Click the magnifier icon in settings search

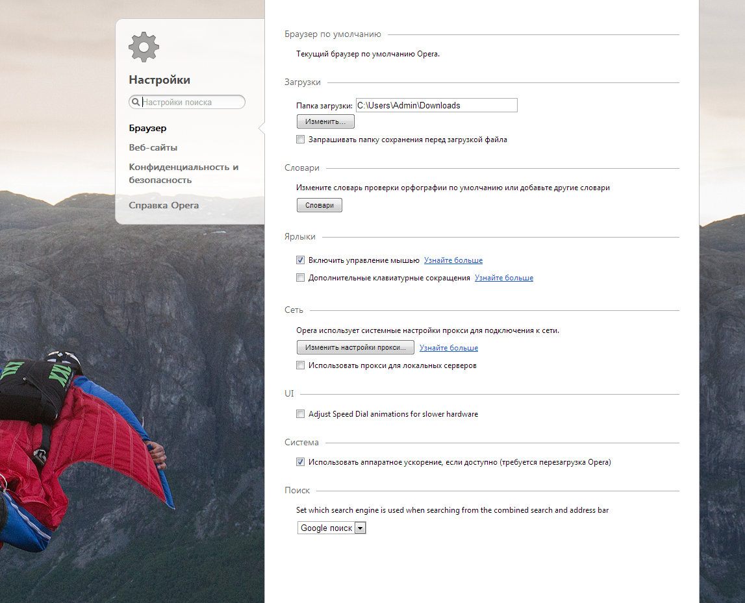click(135, 102)
